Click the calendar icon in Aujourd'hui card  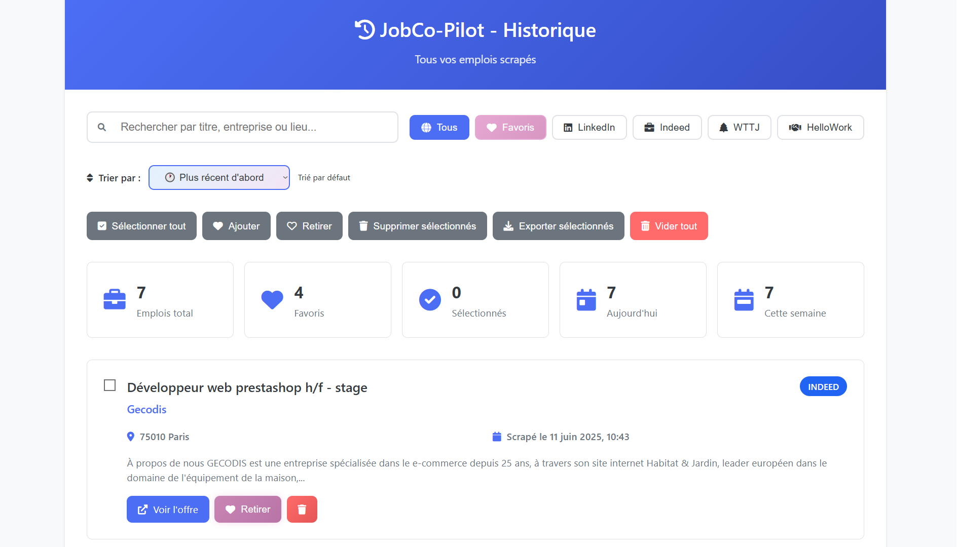click(x=586, y=300)
